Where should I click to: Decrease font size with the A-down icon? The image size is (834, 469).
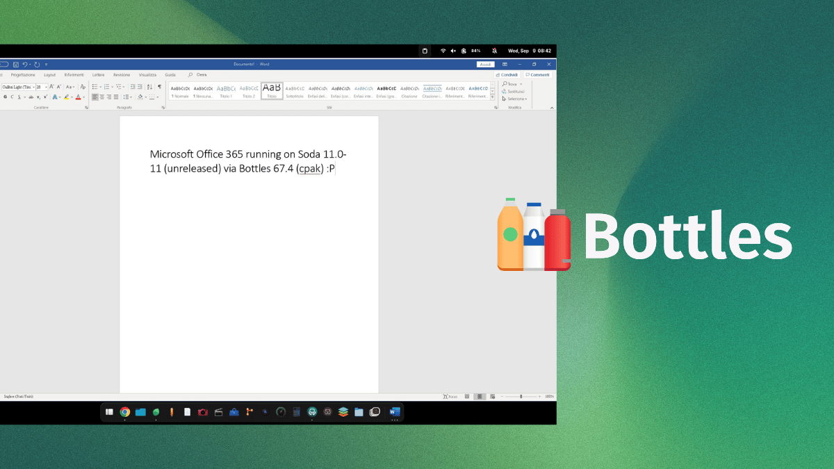58,87
